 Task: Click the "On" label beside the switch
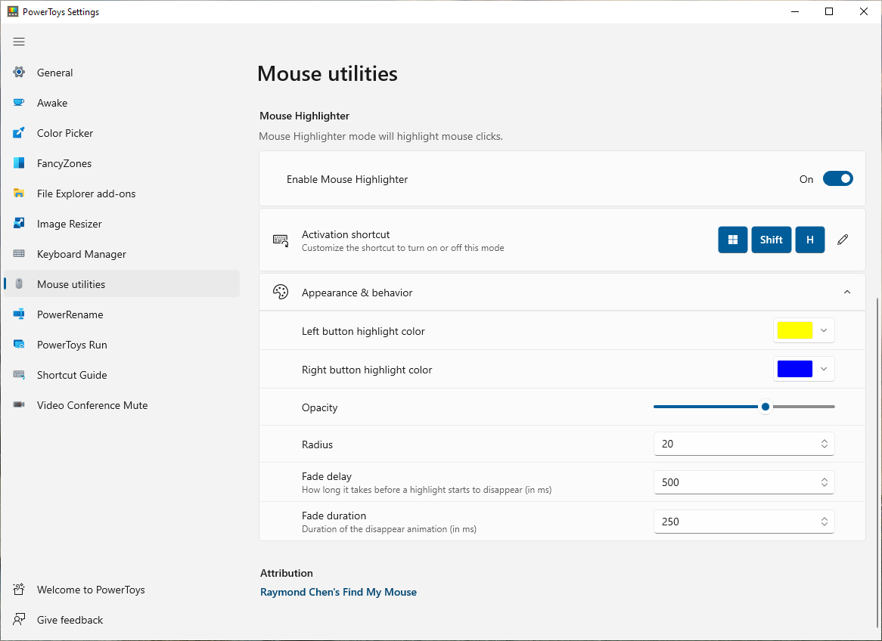(806, 179)
